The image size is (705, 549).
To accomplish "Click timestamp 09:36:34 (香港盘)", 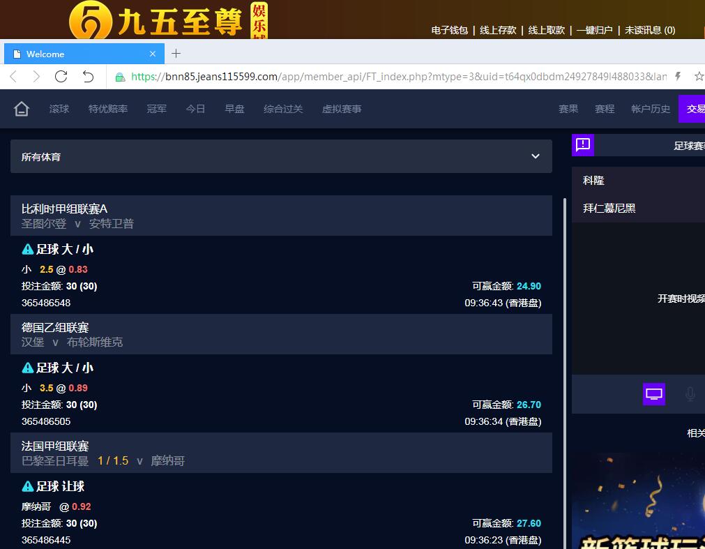I will click(x=503, y=421).
